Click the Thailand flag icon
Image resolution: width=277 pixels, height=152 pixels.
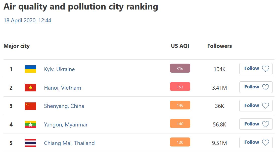click(30, 143)
